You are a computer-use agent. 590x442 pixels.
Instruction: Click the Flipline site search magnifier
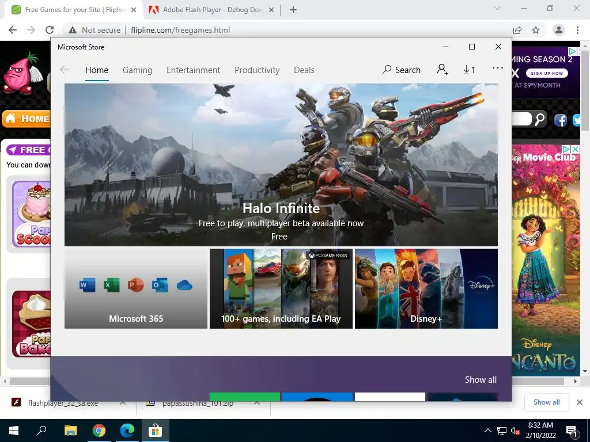(539, 119)
